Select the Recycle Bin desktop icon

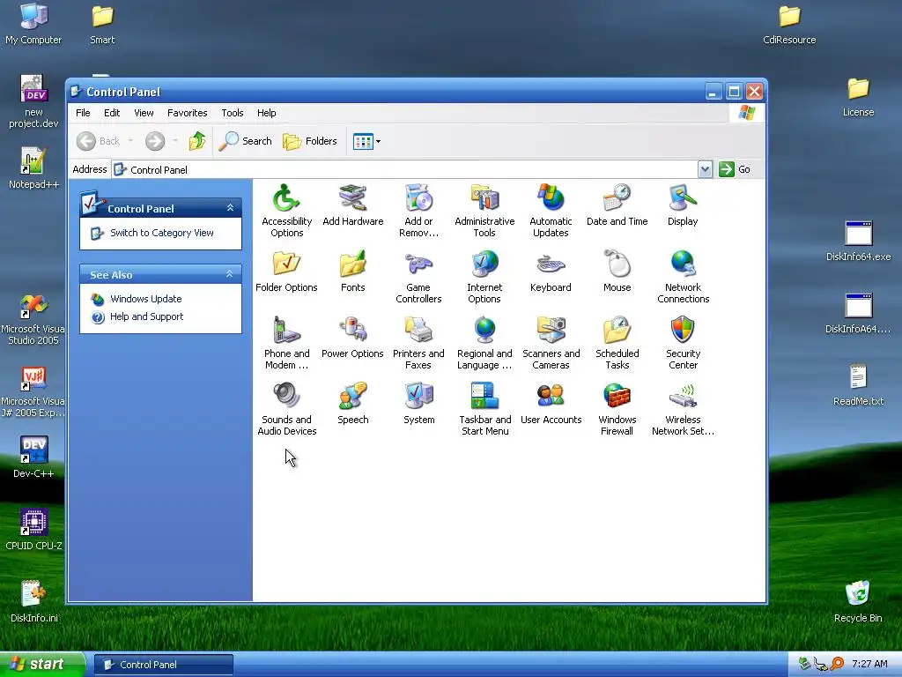(858, 600)
